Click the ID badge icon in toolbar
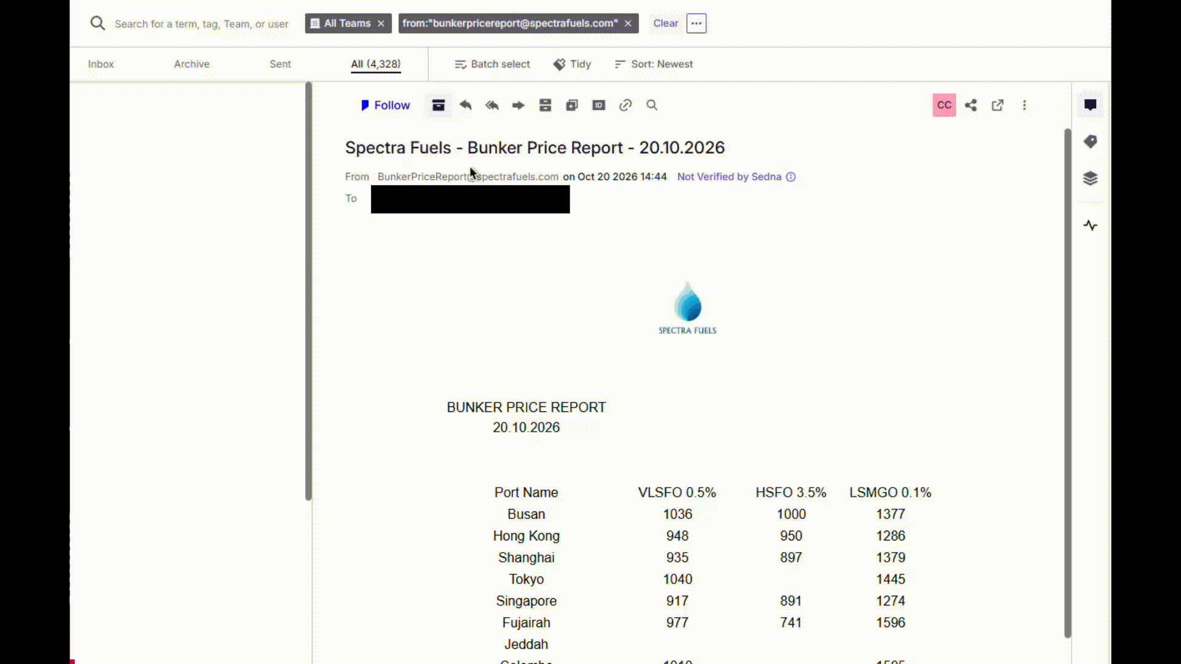 [598, 105]
